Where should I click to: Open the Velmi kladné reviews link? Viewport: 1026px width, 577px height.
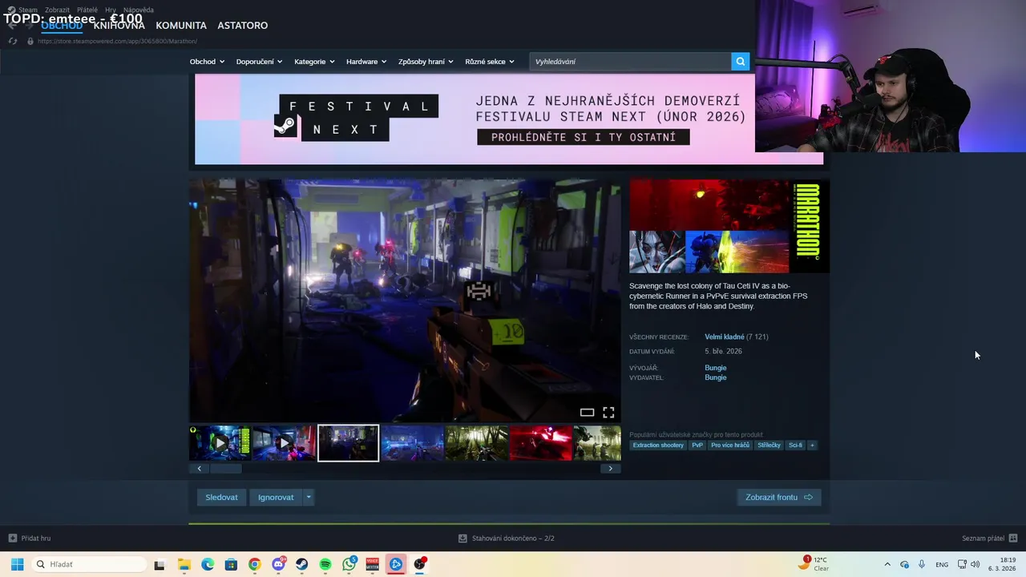(x=725, y=337)
